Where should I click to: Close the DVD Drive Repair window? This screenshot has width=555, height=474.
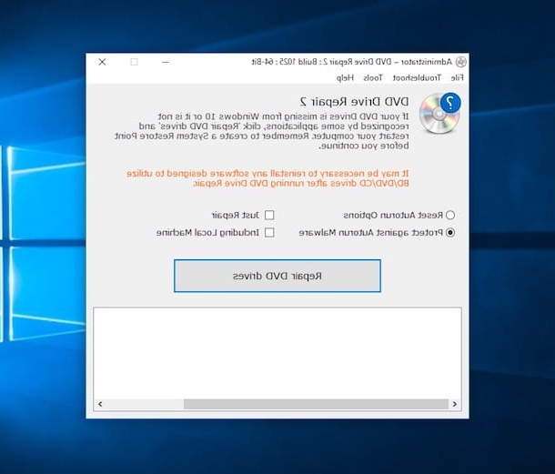pyautogui.click(x=102, y=62)
